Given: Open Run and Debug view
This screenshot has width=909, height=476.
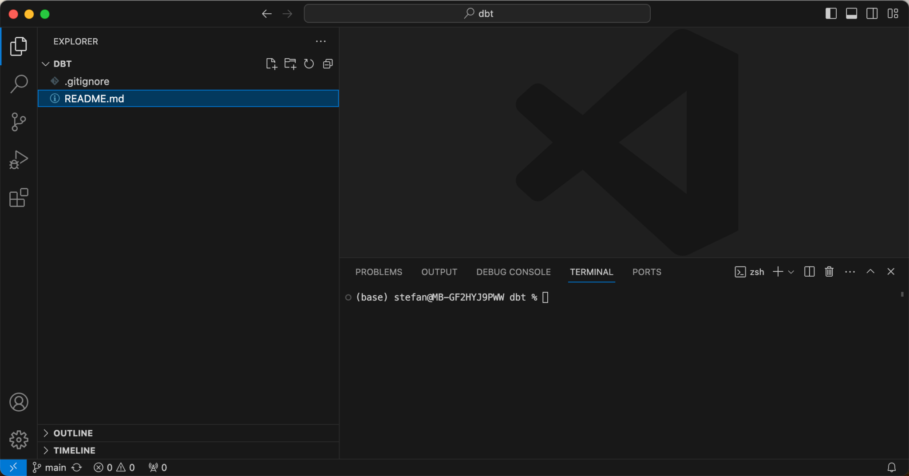Looking at the screenshot, I should click(19, 160).
